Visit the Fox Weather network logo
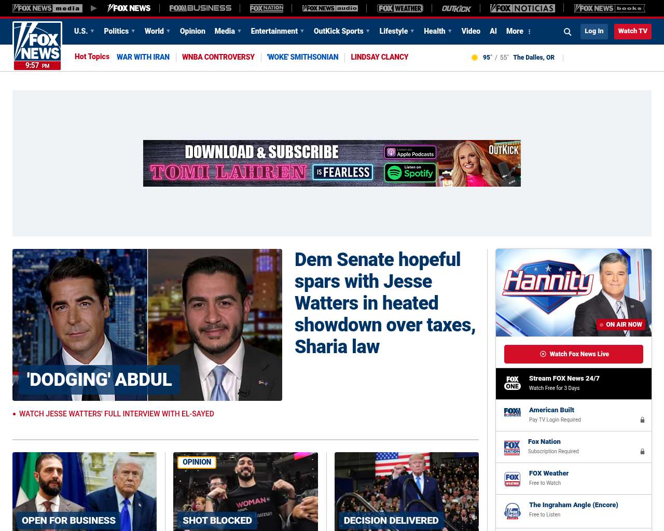The image size is (664, 531). click(400, 8)
